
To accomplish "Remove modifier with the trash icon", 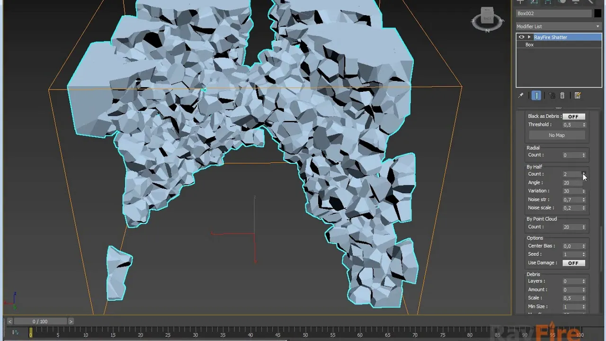I will pos(562,96).
